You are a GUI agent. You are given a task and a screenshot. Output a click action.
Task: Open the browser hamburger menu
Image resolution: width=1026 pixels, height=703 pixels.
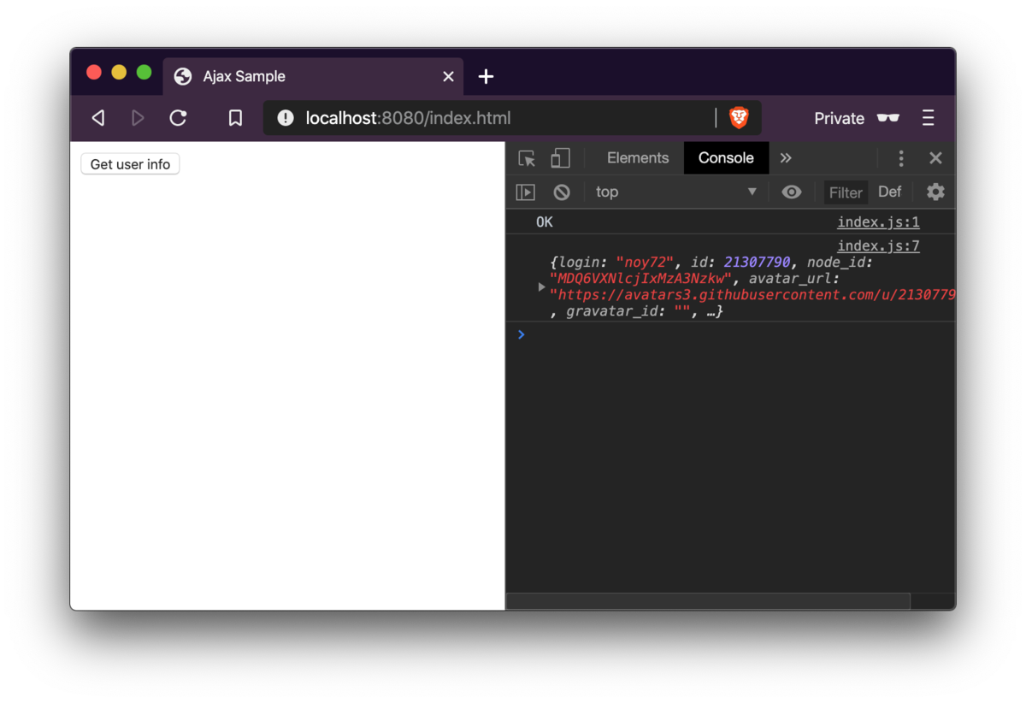929,118
